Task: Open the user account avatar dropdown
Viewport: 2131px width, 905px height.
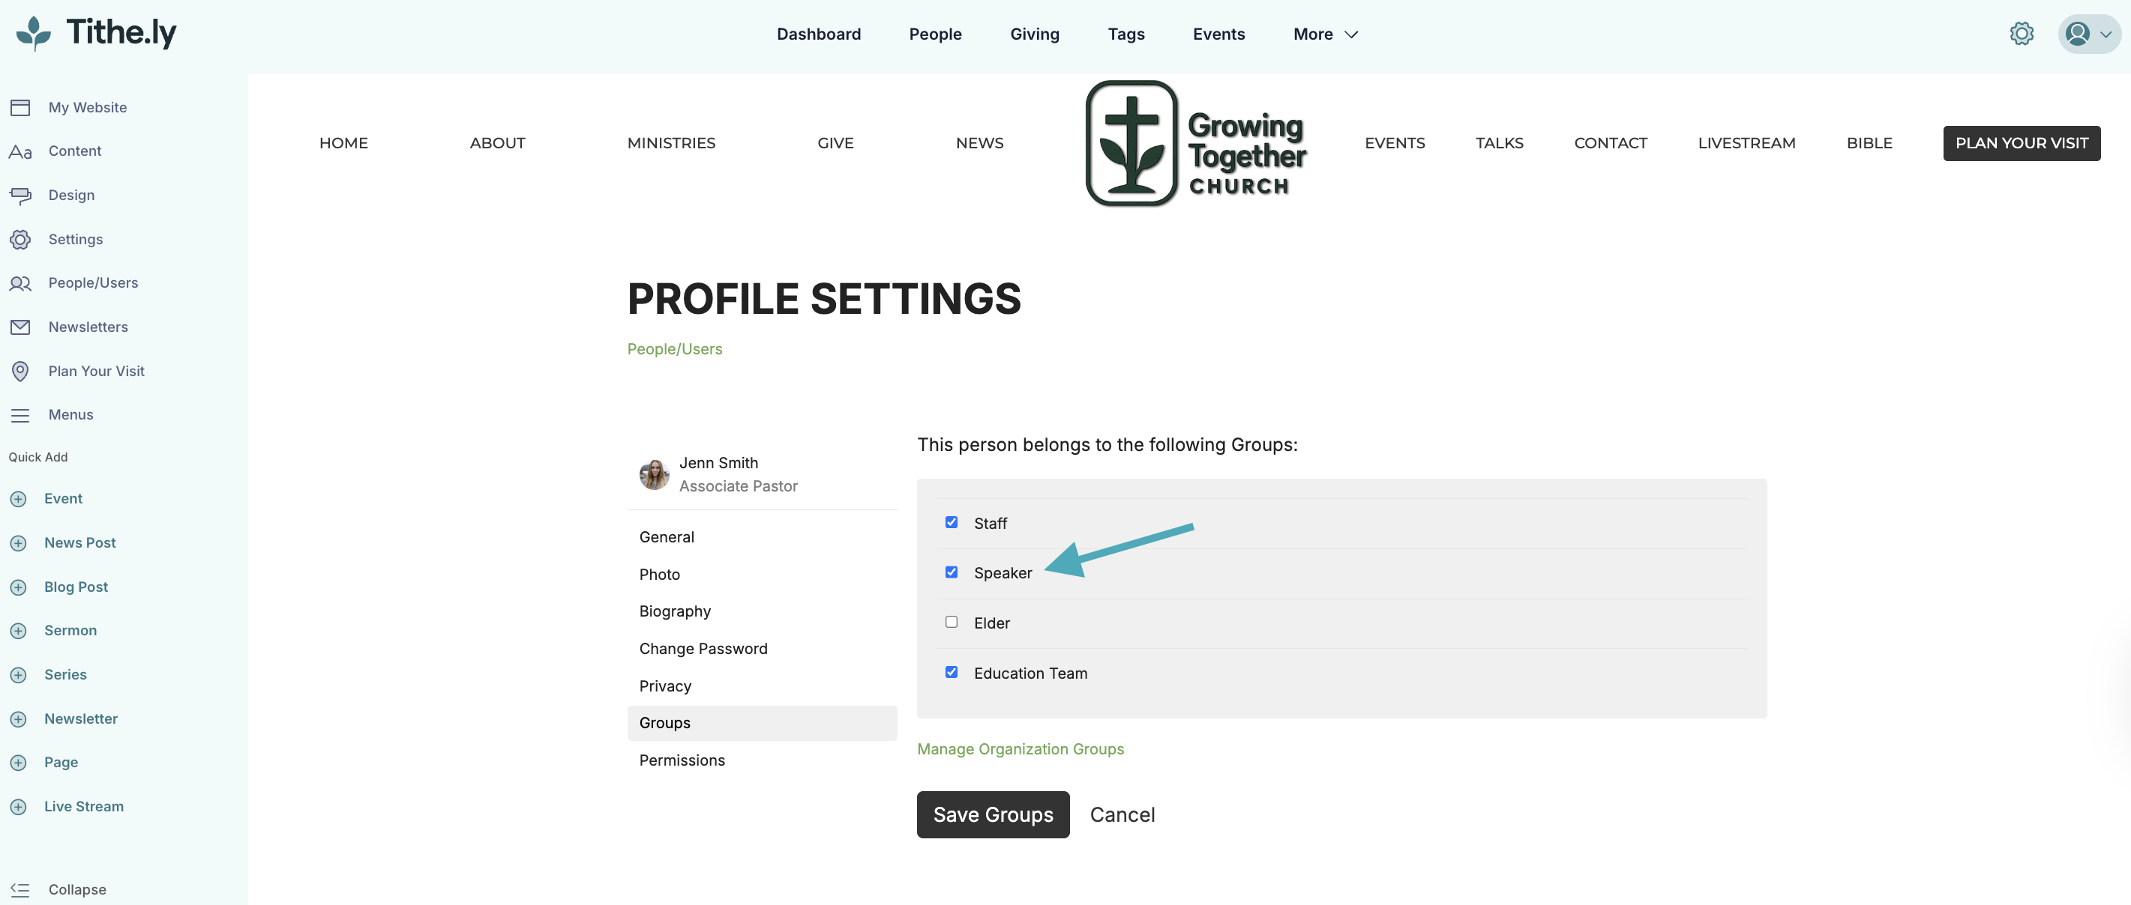Action: point(2089,34)
